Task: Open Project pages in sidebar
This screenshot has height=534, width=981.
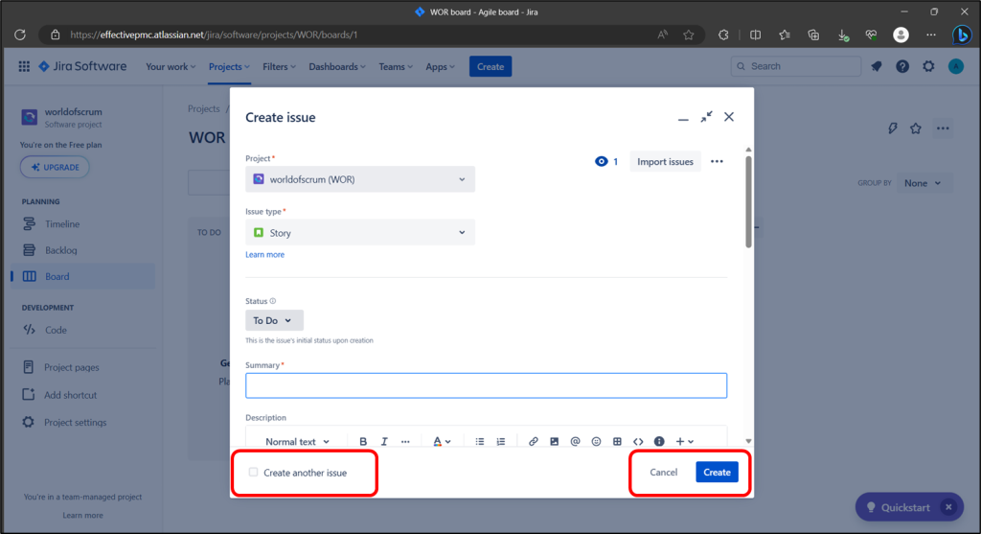Action: click(x=82, y=367)
